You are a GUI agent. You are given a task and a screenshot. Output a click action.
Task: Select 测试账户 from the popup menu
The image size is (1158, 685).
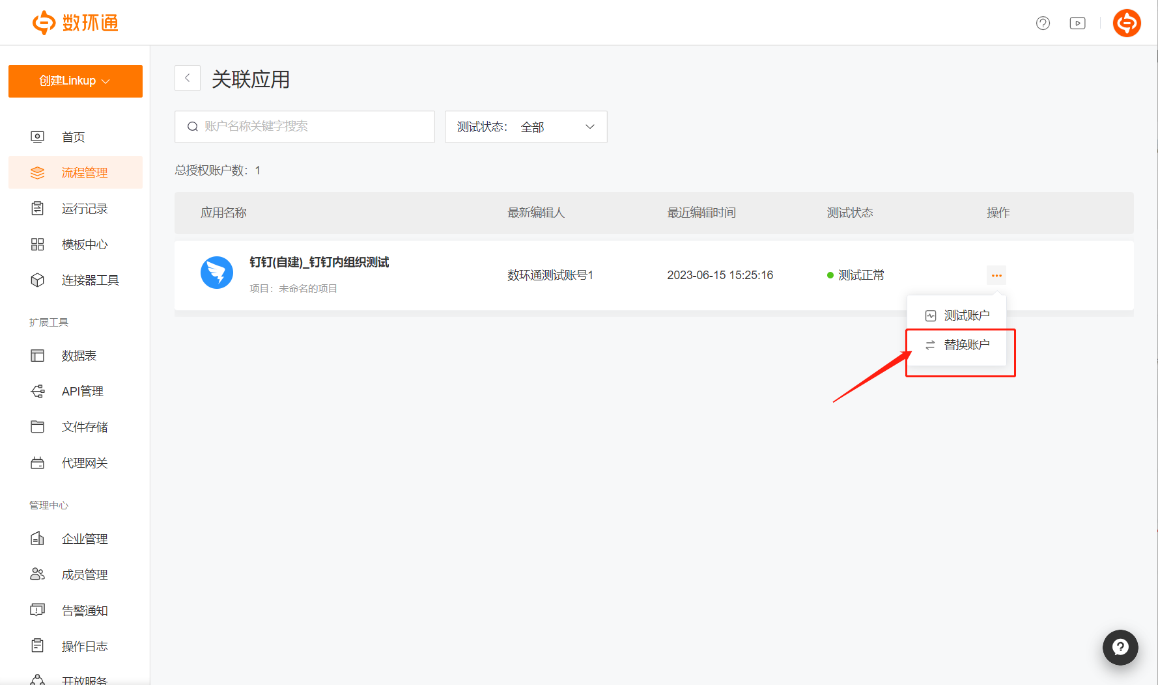[957, 316]
